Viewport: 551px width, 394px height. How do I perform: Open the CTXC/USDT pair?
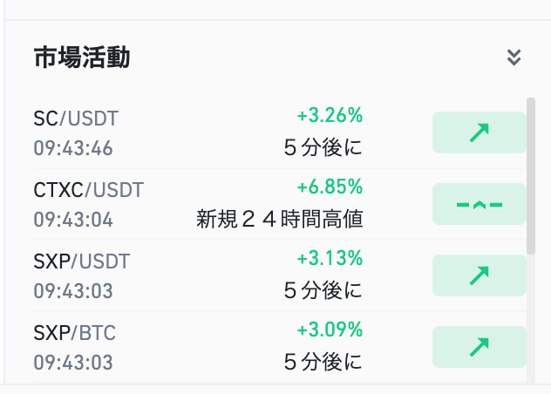pyautogui.click(x=89, y=190)
